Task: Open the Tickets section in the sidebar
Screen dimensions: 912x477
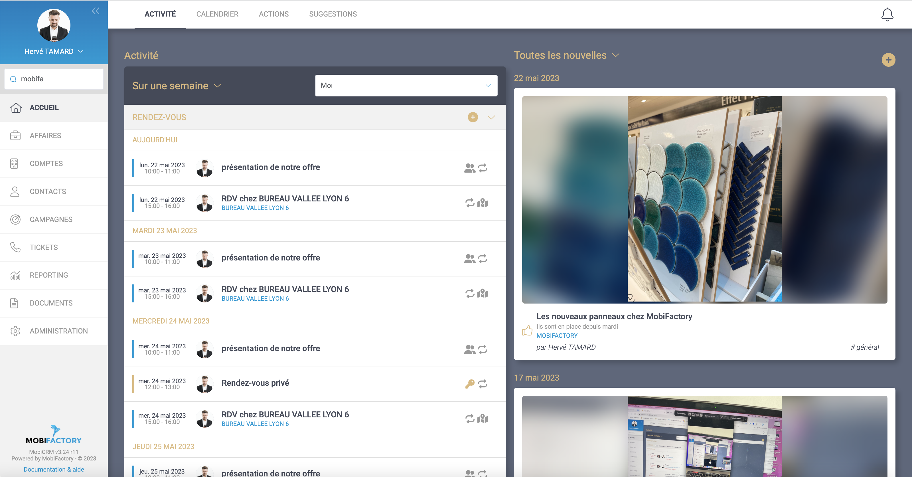Action: [x=44, y=247]
